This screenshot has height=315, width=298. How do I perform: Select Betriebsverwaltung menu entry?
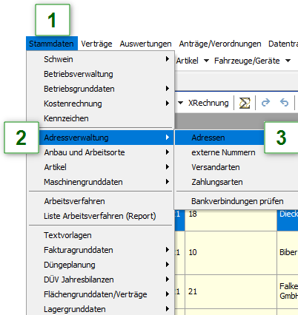(x=101, y=74)
